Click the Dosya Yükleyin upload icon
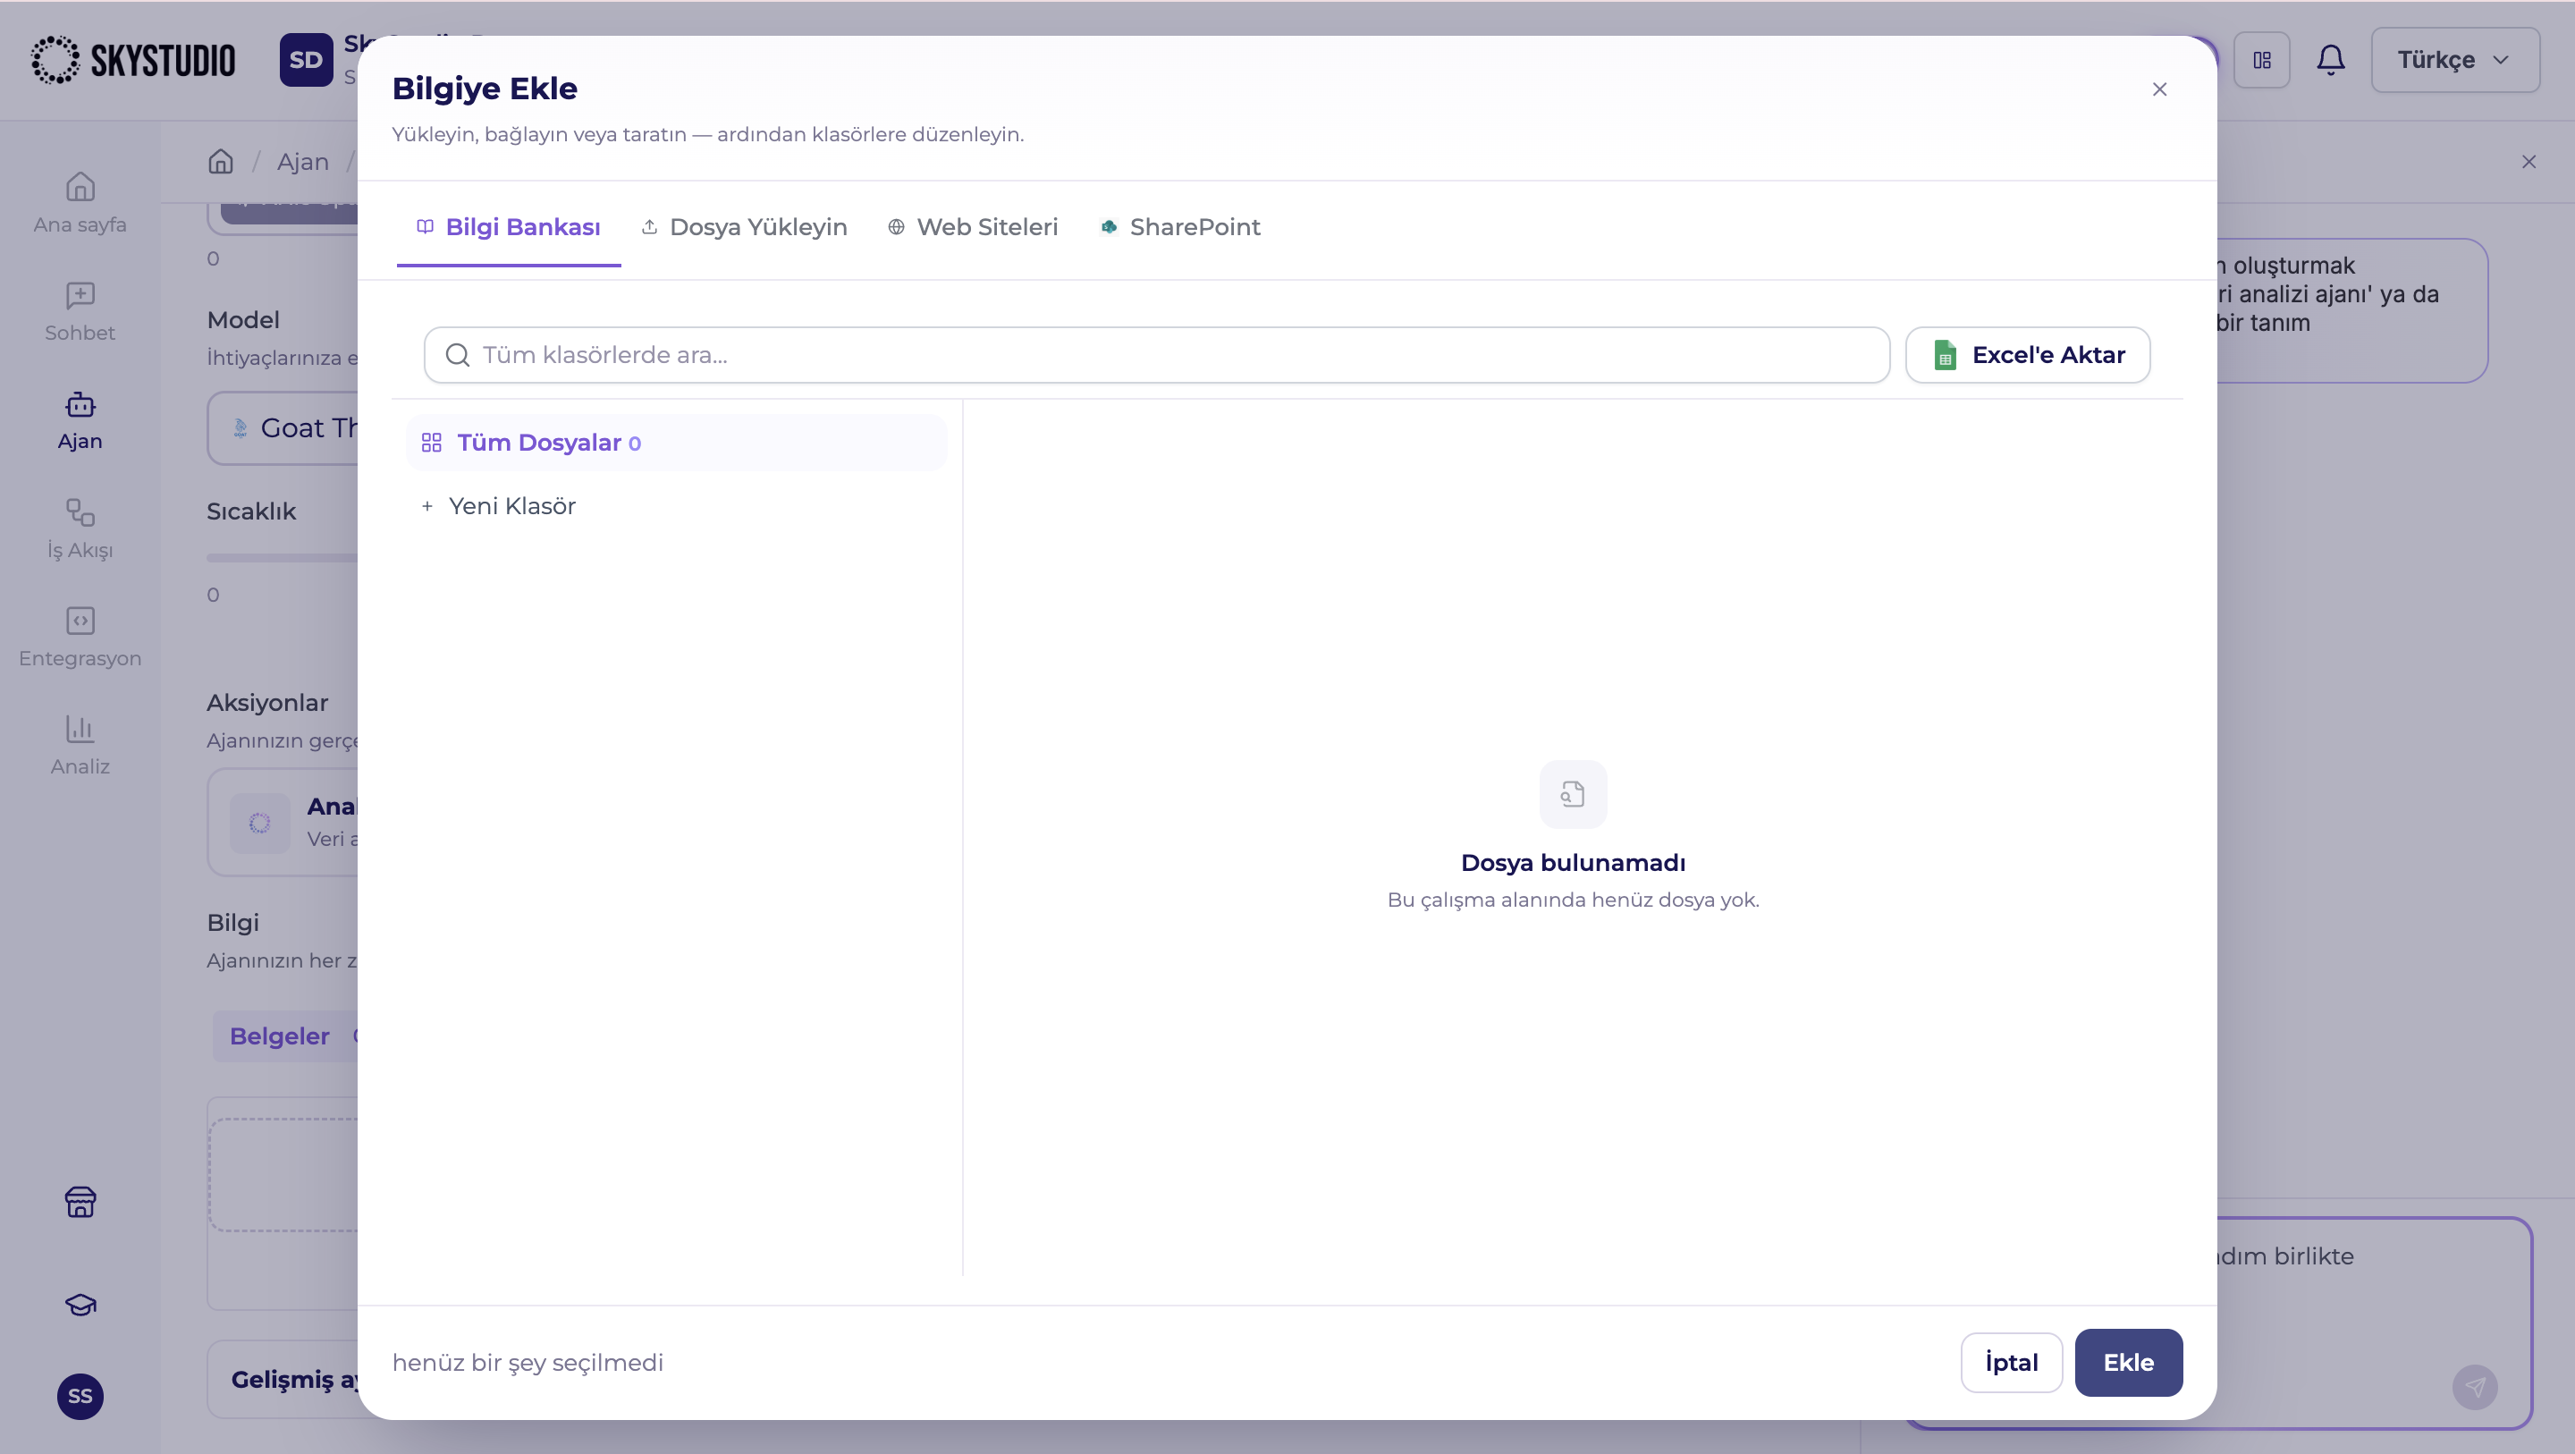 point(650,227)
